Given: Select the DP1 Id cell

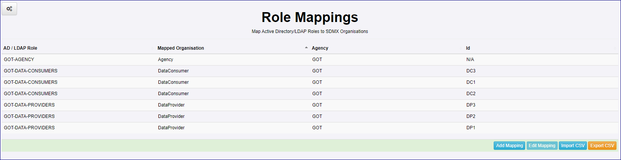Looking at the screenshot, I should [x=471, y=128].
